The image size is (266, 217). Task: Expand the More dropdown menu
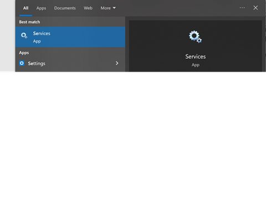(108, 8)
